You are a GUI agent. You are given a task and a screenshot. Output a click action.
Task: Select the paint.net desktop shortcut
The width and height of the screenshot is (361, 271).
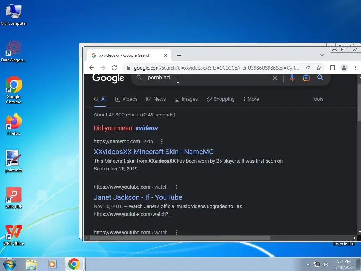pos(14,161)
